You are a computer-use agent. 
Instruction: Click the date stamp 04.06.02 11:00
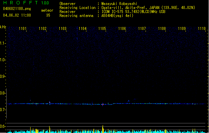coord(17,15)
